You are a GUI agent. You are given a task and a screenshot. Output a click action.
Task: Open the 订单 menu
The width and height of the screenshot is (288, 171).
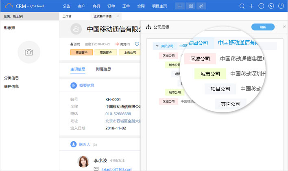[x=111, y=6]
